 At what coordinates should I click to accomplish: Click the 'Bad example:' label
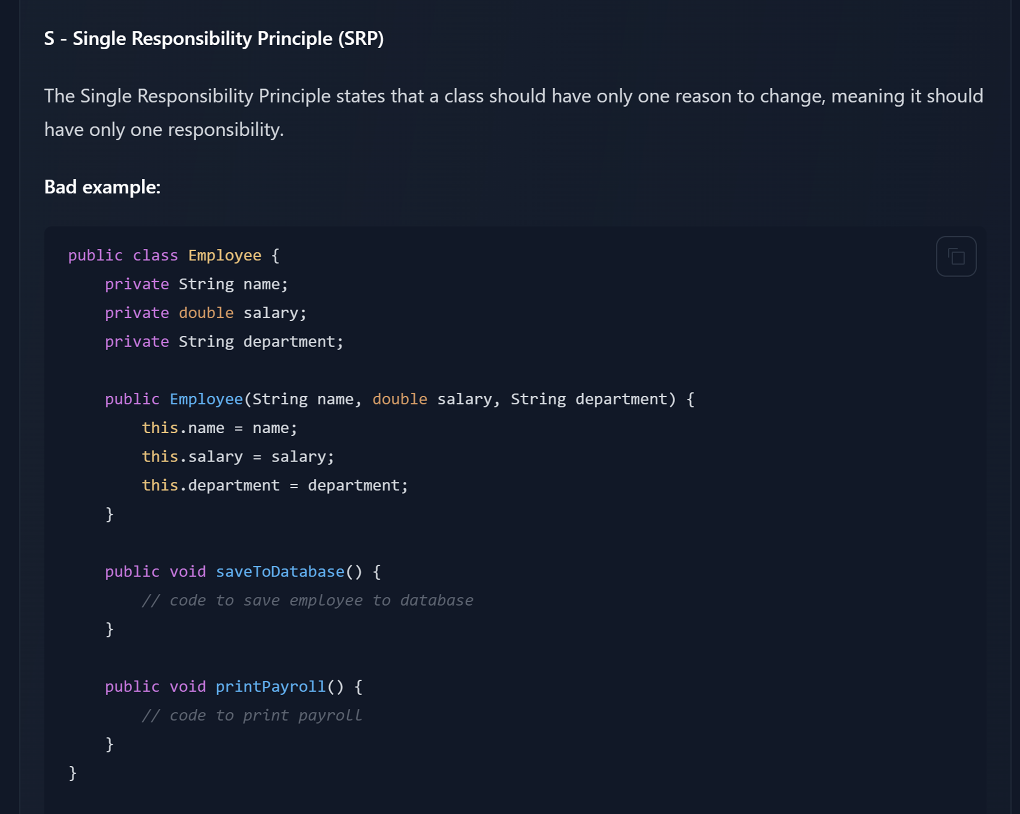point(102,187)
